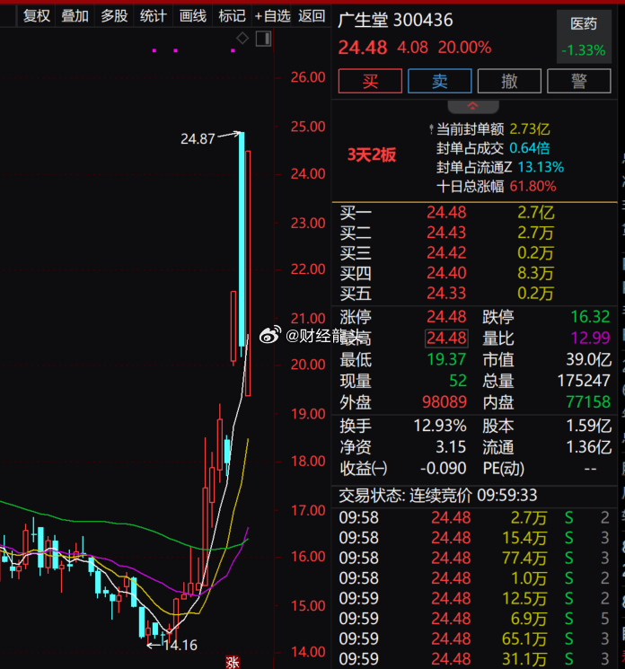This screenshot has width=625, height=669.
Task: Click the 内盘 value 77158
Action: coord(588,402)
